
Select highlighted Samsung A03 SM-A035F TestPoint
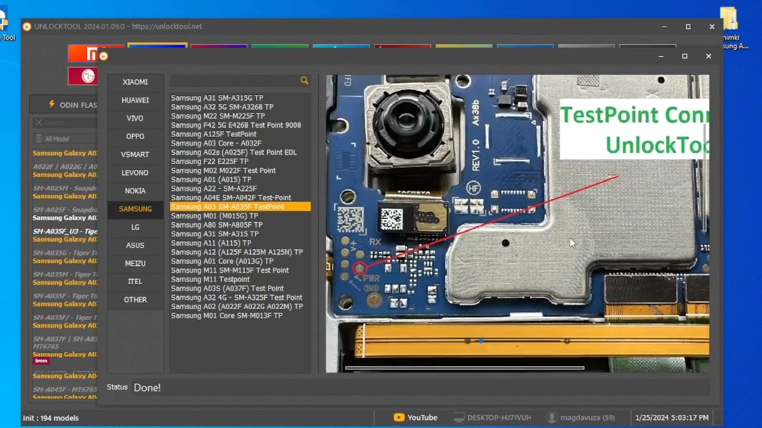[240, 207]
